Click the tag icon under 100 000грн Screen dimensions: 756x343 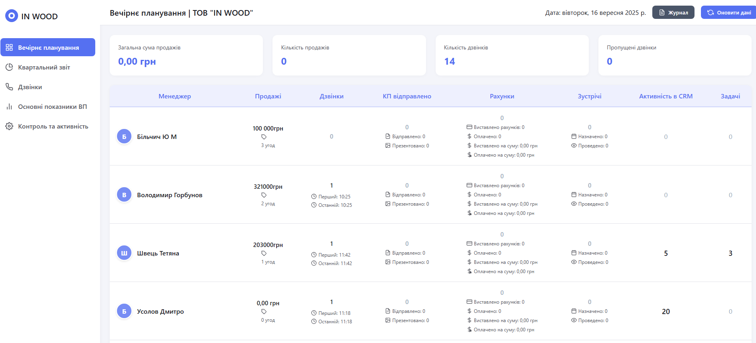(264, 137)
